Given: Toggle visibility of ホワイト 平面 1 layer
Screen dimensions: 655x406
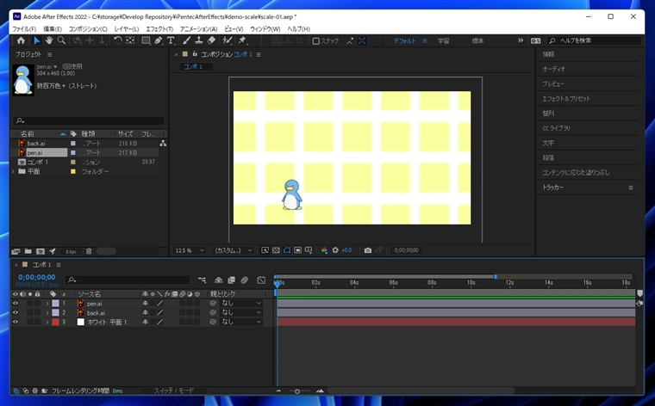Looking at the screenshot, I should pyautogui.click(x=16, y=322).
